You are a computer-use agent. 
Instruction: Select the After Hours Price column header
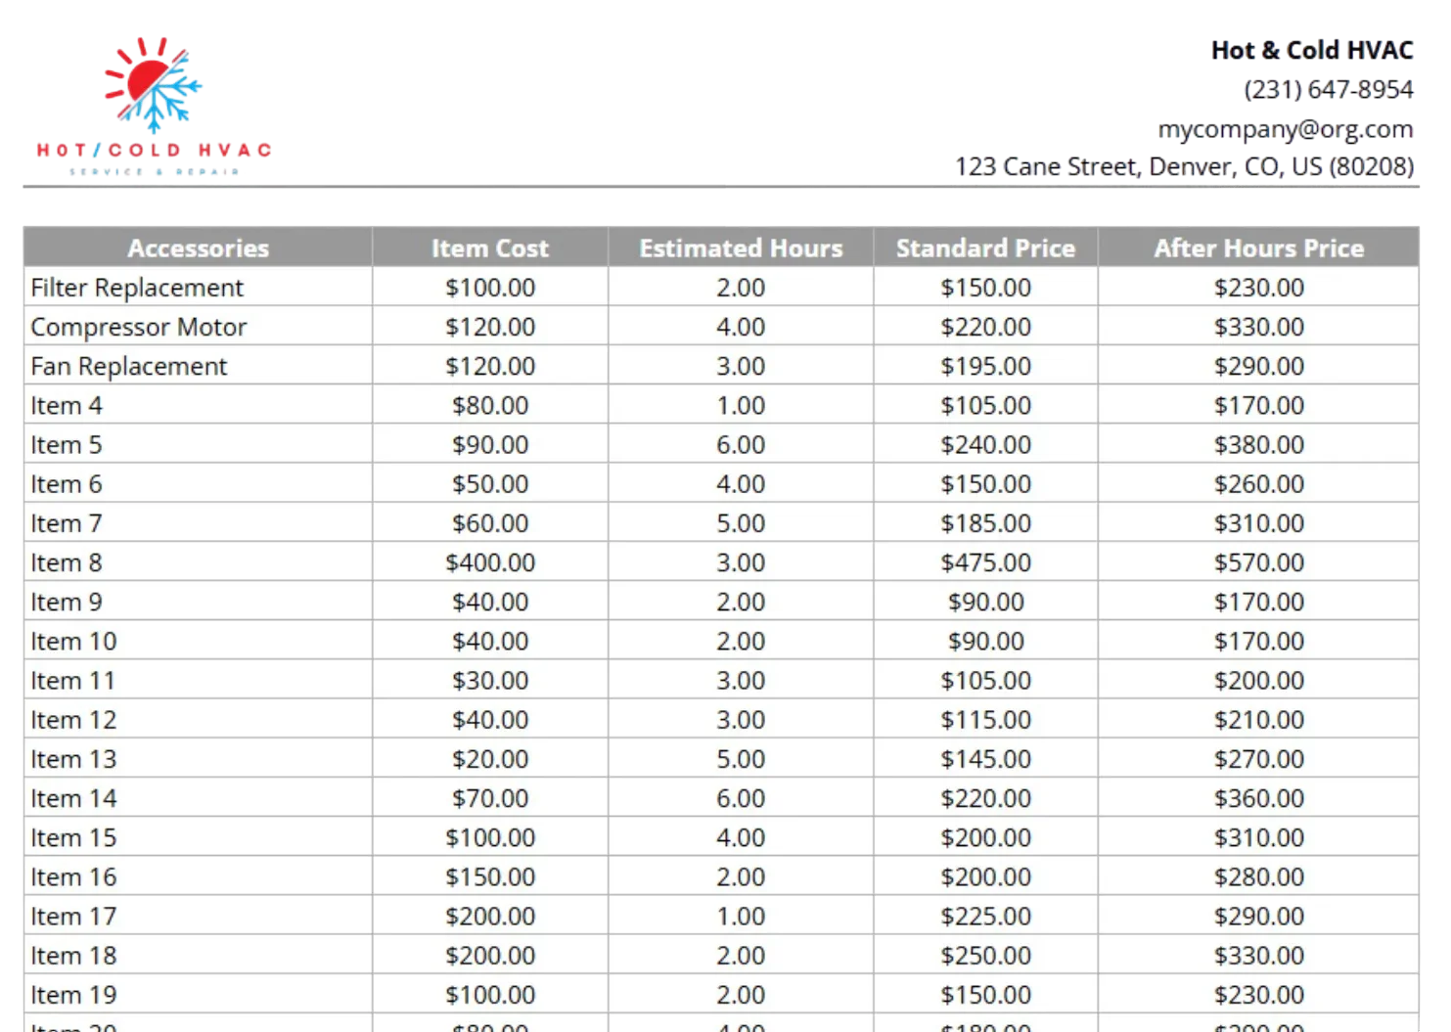[x=1258, y=248]
